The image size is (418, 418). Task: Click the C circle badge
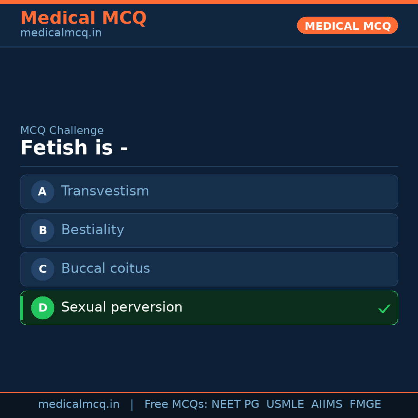(43, 269)
